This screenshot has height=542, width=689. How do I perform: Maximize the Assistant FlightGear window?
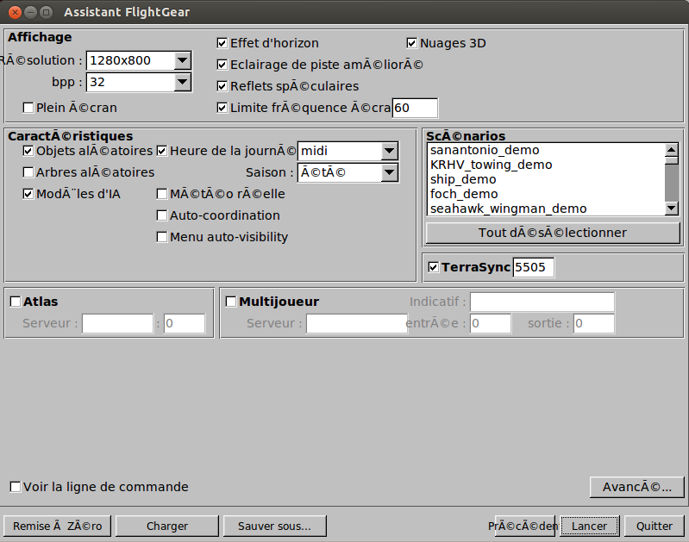(46, 12)
